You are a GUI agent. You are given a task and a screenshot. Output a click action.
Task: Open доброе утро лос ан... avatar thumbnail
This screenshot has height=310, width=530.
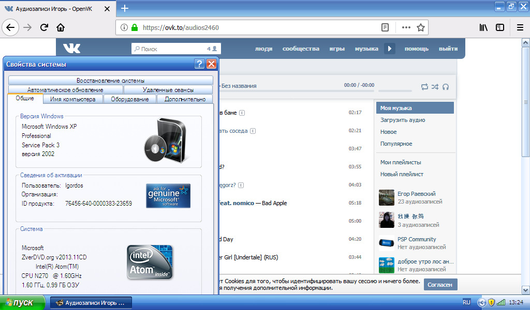click(x=386, y=265)
